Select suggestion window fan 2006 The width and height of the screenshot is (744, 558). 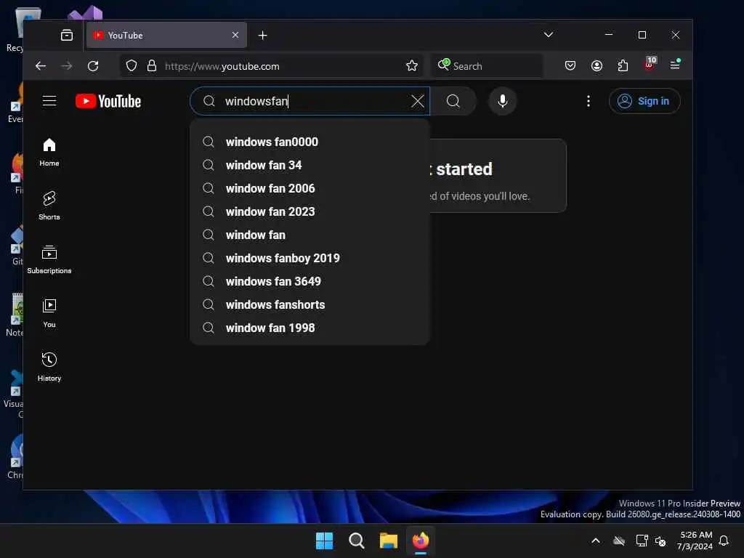click(x=310, y=188)
